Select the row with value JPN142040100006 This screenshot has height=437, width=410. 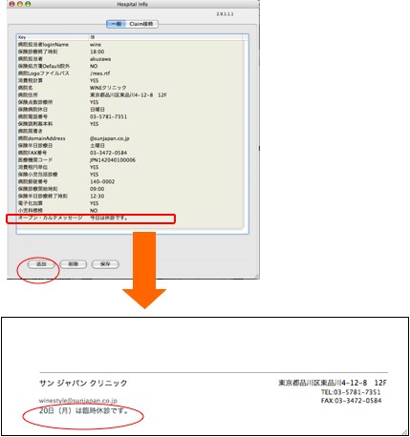click(x=130, y=160)
